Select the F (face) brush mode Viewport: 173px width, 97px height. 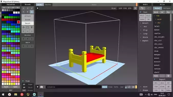coord(28,12)
